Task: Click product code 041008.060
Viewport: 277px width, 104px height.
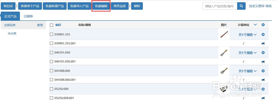Action: click(62, 71)
